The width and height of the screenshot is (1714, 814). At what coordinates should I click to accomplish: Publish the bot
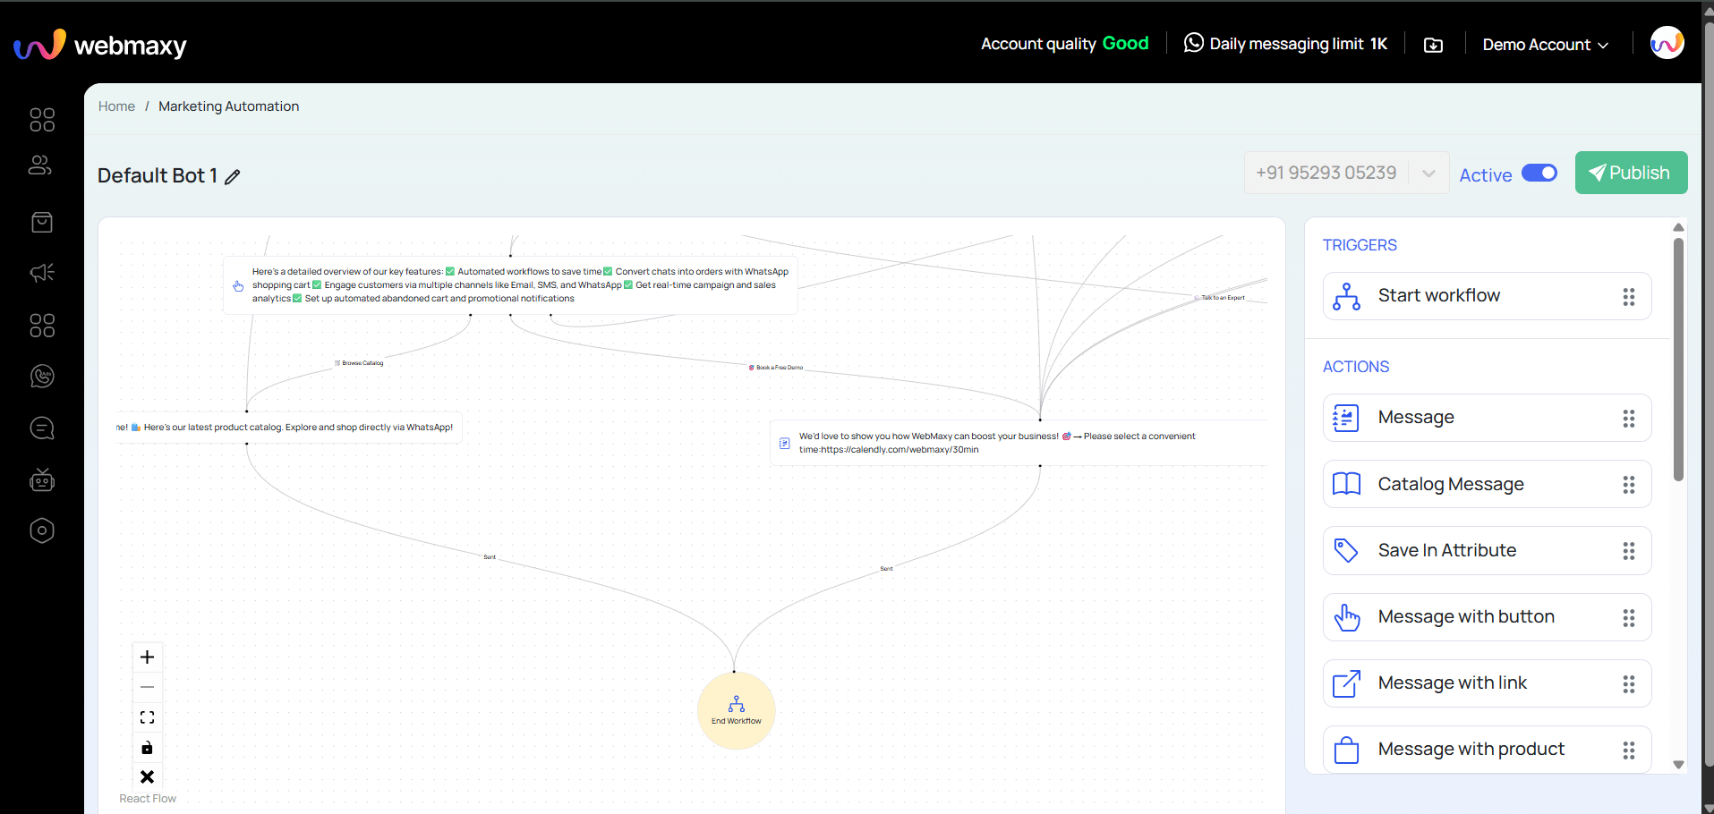pyautogui.click(x=1631, y=173)
